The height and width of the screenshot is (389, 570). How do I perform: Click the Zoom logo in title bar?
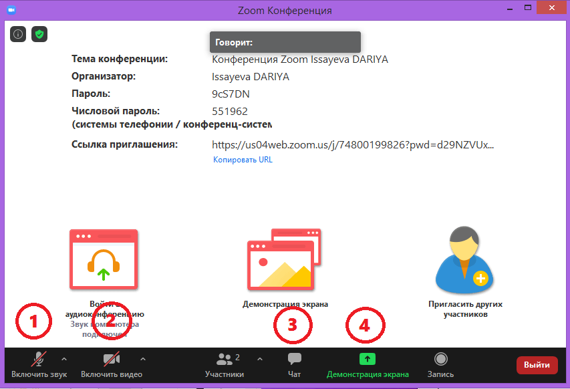tap(11, 10)
